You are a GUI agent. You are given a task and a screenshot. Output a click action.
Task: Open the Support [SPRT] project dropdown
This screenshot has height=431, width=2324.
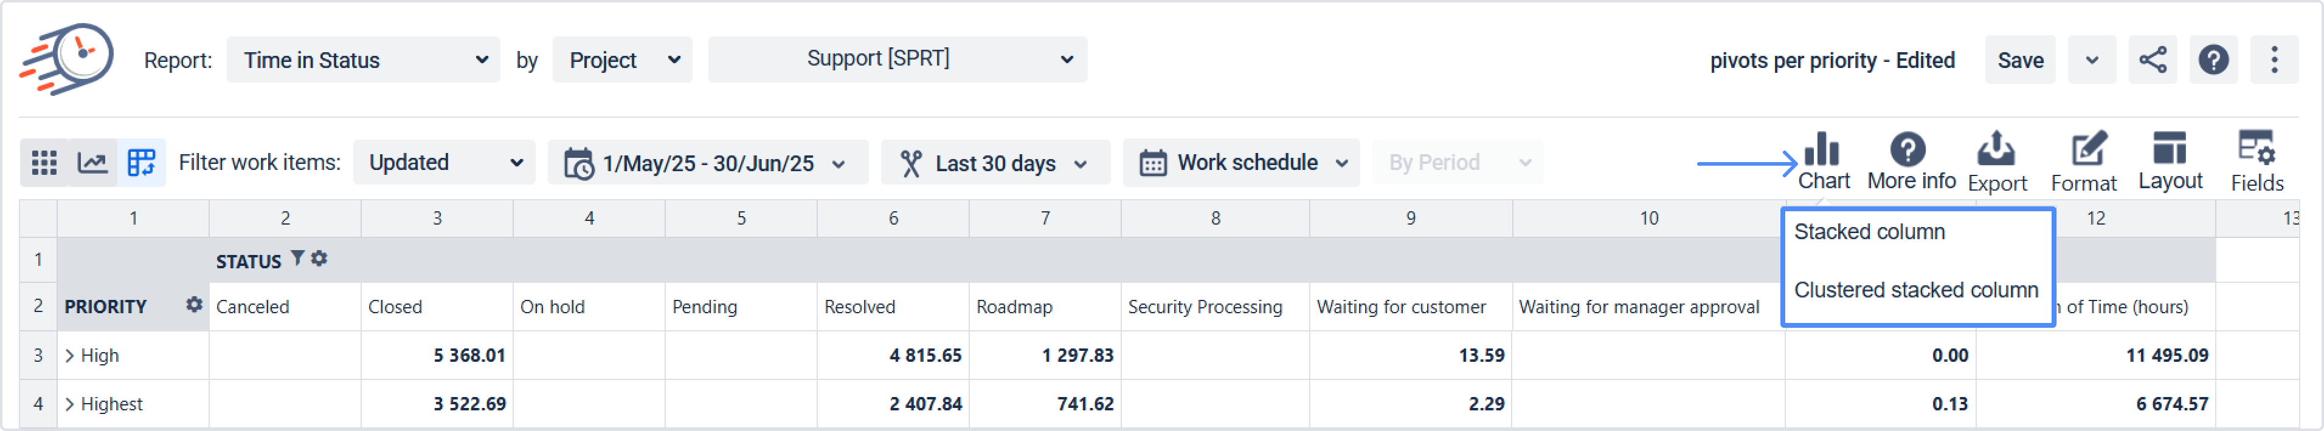point(897,59)
